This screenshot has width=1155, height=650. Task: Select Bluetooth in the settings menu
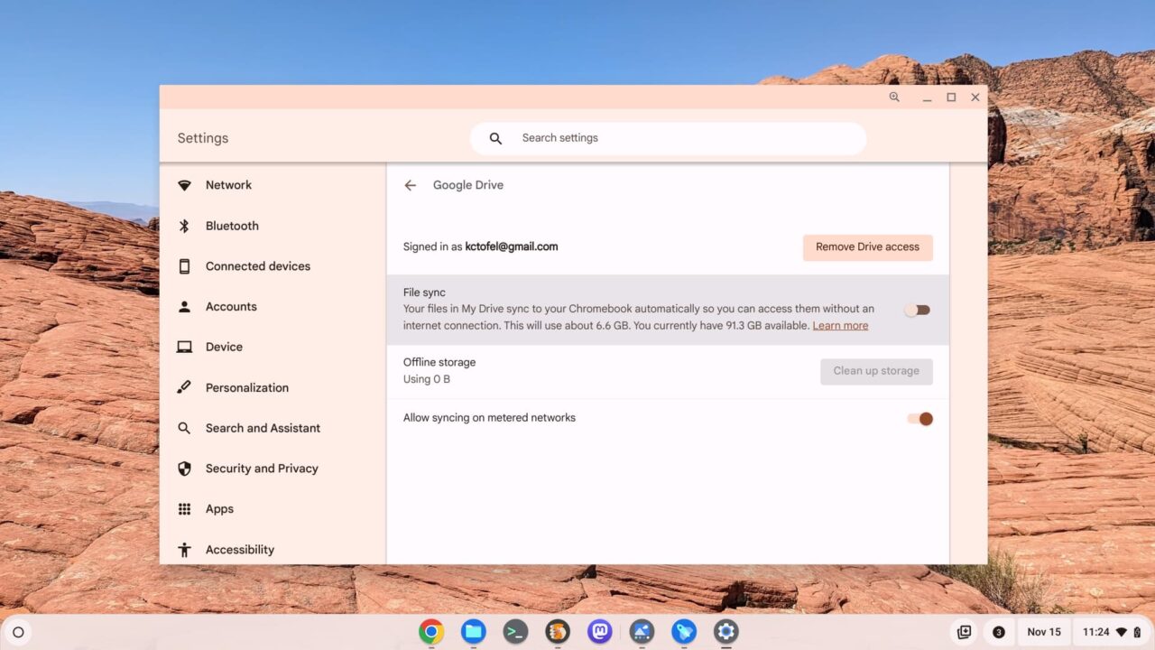point(273,226)
